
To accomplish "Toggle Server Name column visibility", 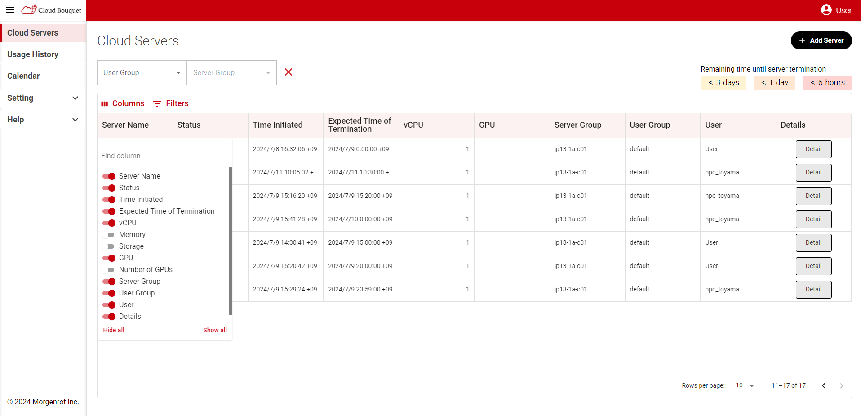I will tap(109, 176).
